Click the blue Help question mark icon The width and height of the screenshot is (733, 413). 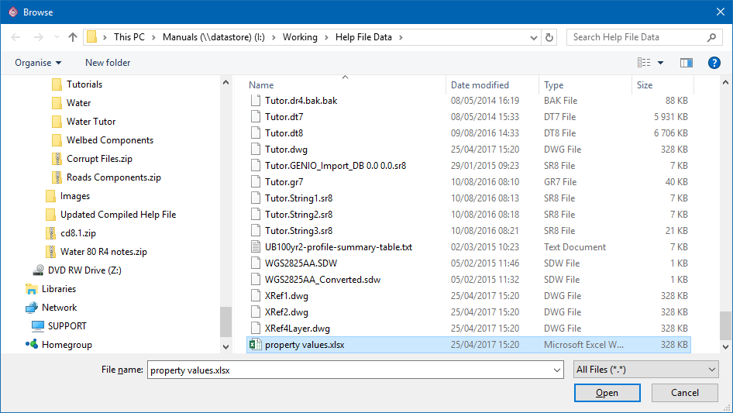click(714, 63)
